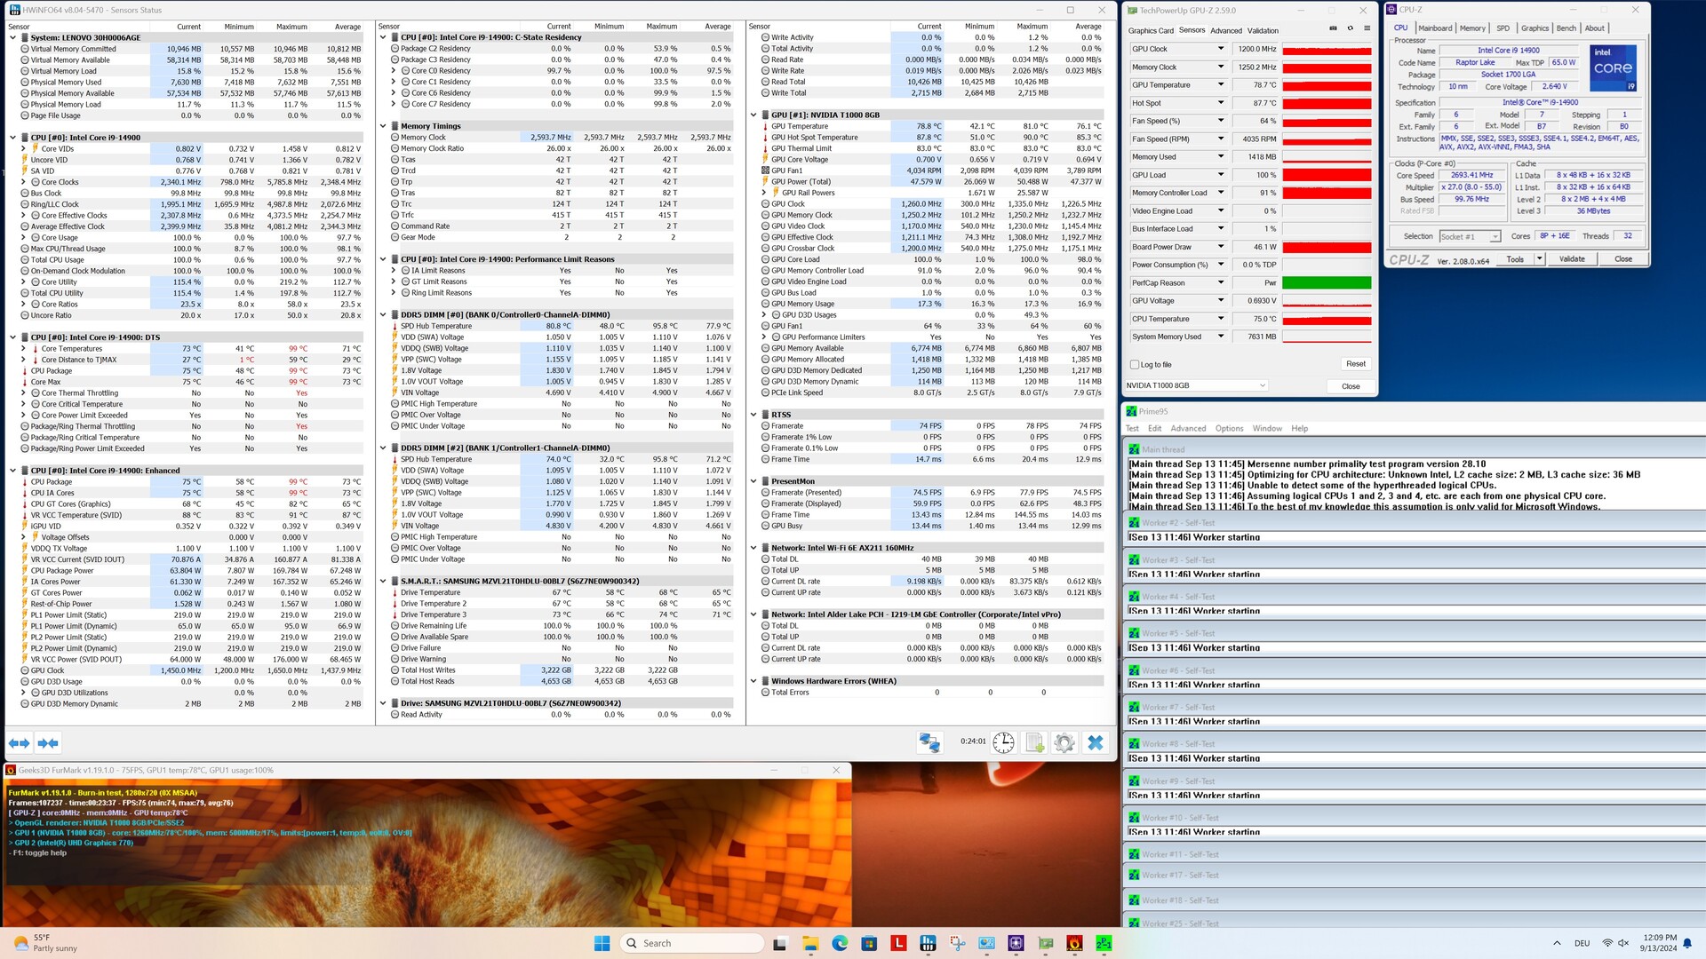This screenshot has height=959, width=1706.
Task: Click the GPU-Z screenshot camera icon
Action: (1333, 28)
